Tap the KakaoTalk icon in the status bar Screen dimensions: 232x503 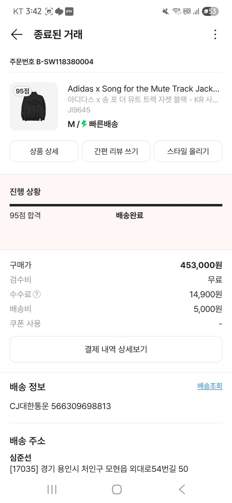[x=59, y=11]
